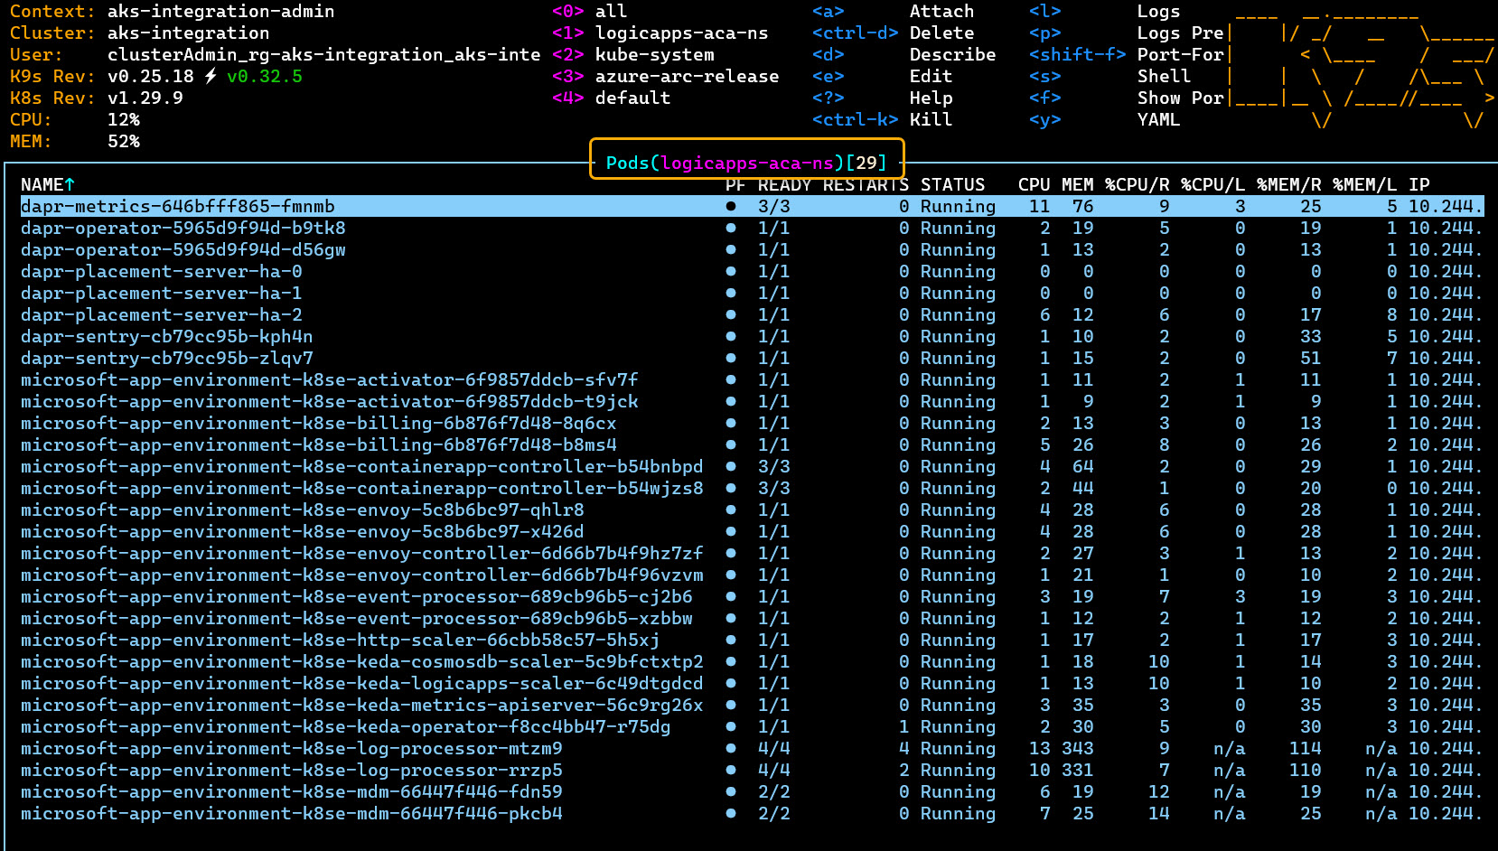Click the STATUS column header
This screenshot has width=1498, height=851.
[x=952, y=185]
